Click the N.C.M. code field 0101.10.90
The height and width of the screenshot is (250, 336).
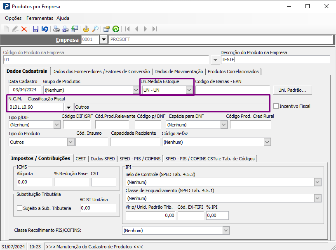[x=36, y=107]
